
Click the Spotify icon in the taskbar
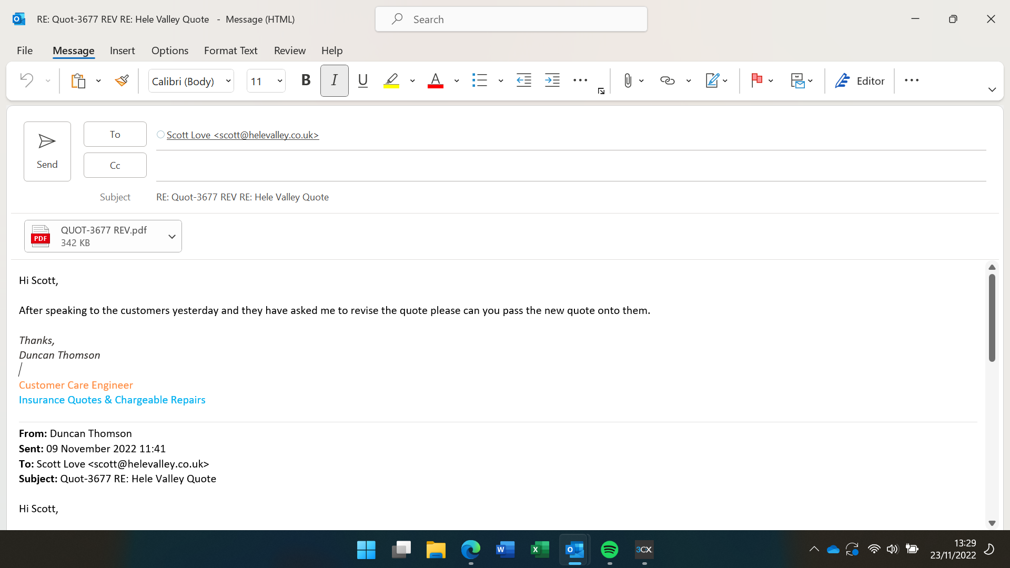coord(609,550)
